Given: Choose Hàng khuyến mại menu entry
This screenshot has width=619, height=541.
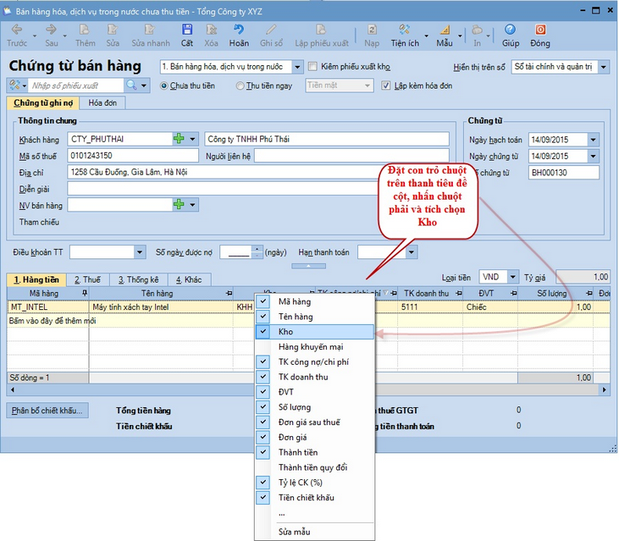Looking at the screenshot, I should point(315,347).
